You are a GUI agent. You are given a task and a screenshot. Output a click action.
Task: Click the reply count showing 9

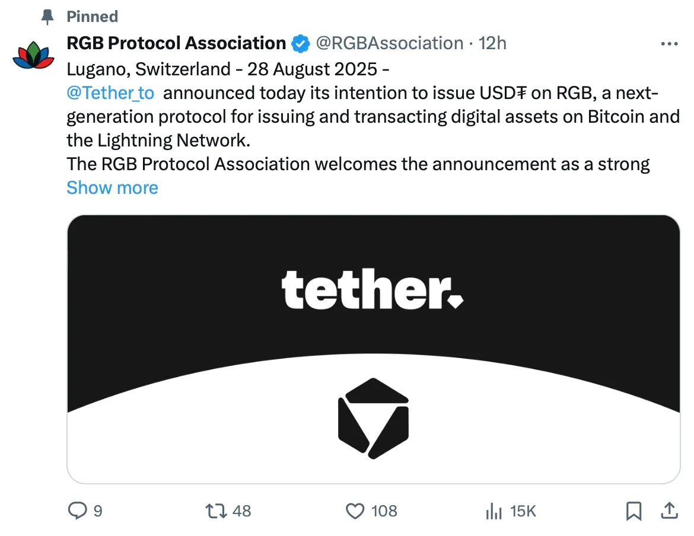98,511
